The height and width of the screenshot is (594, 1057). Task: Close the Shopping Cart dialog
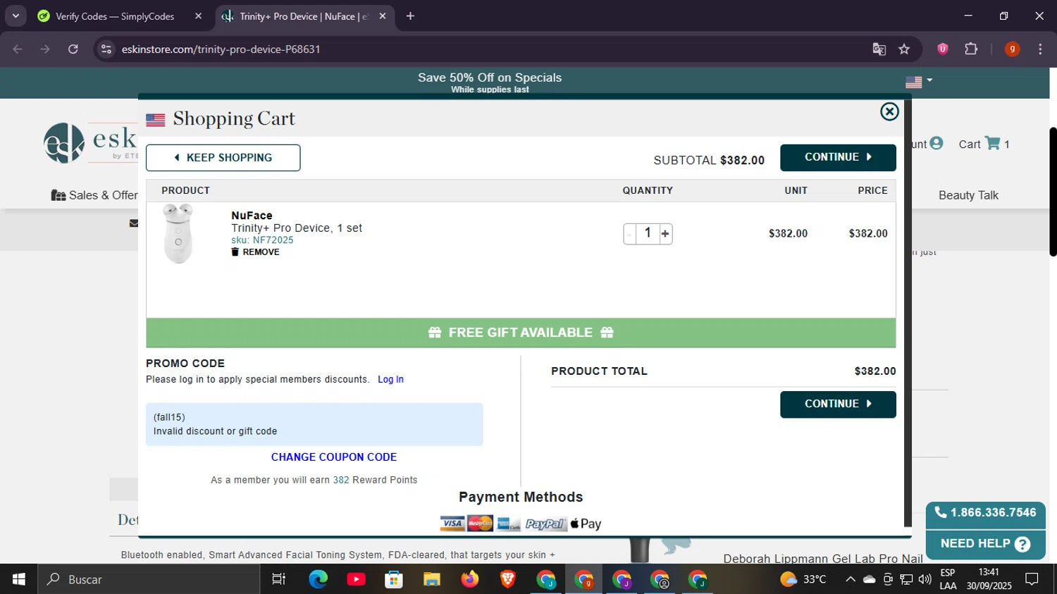[889, 111]
